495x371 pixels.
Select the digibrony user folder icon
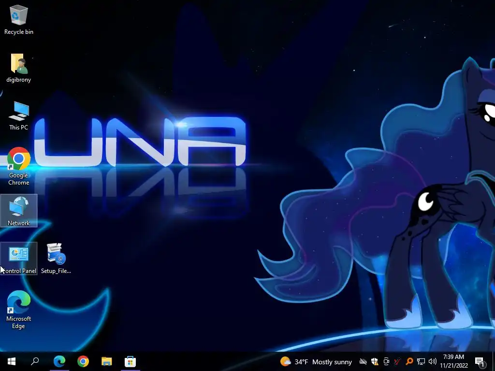click(19, 68)
